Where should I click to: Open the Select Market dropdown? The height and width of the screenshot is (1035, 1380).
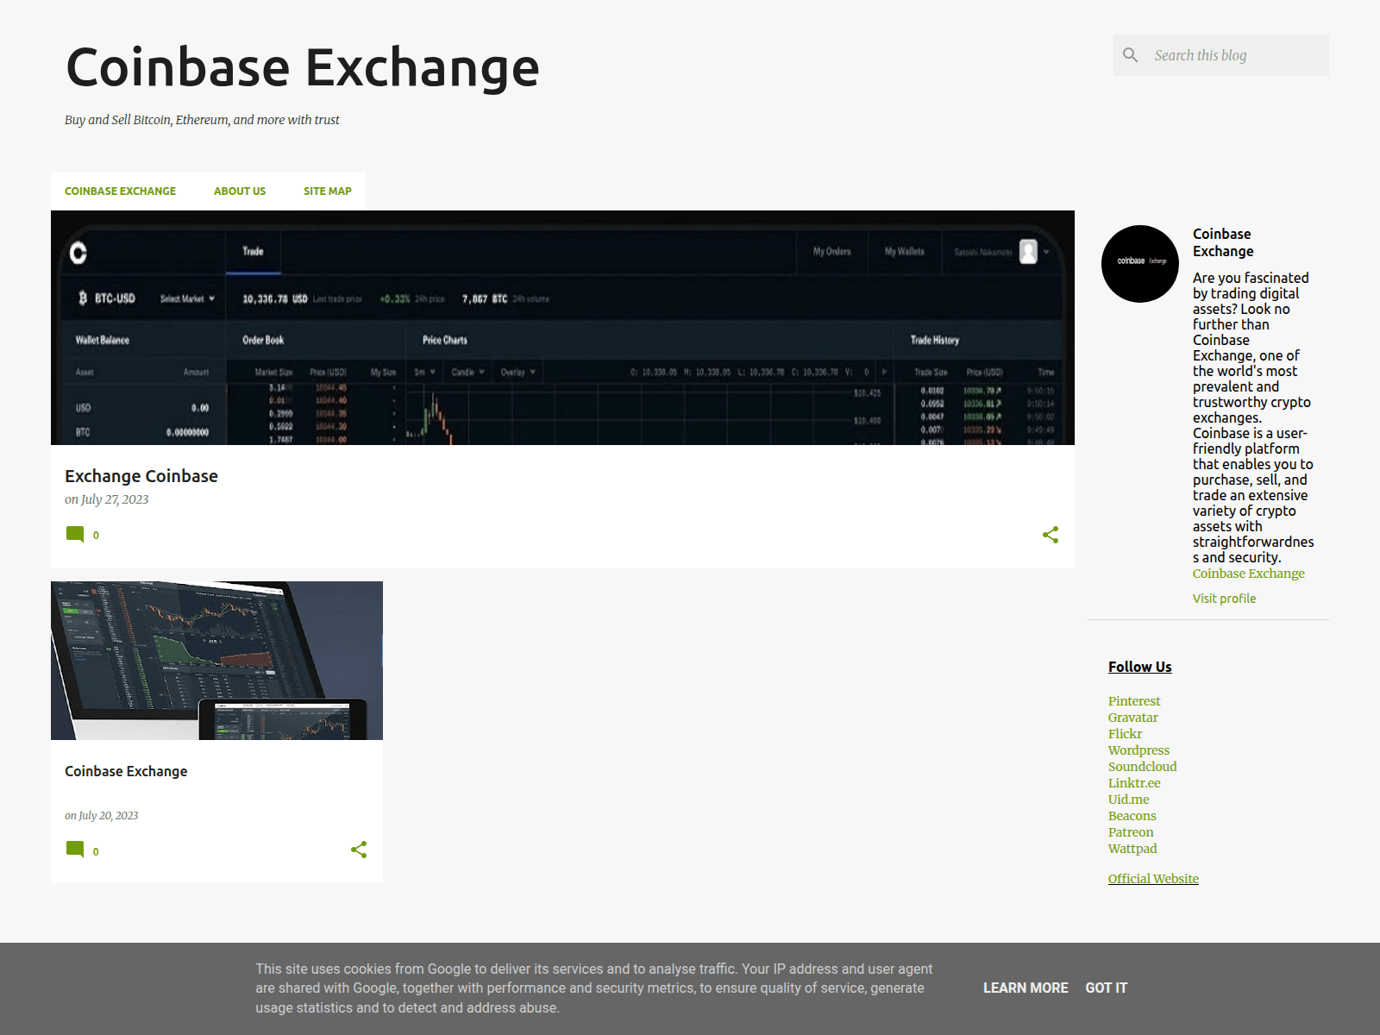click(185, 299)
